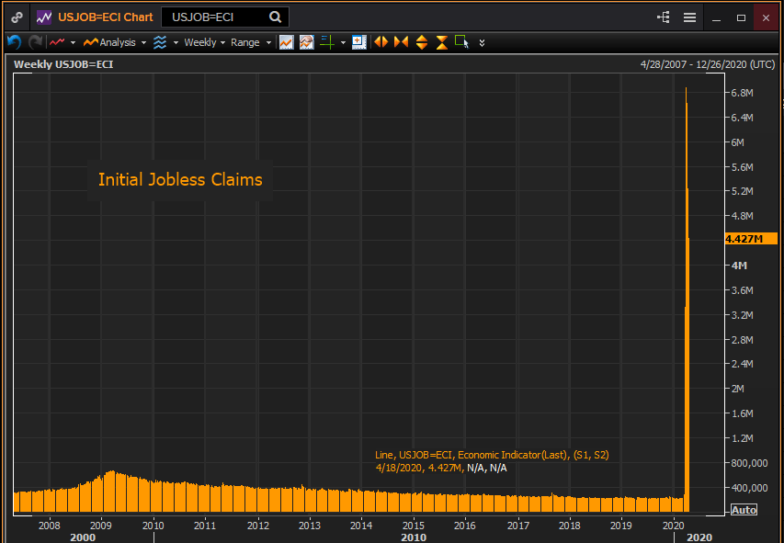
Task: Click the orange 4.427M price label
Action: click(x=751, y=239)
